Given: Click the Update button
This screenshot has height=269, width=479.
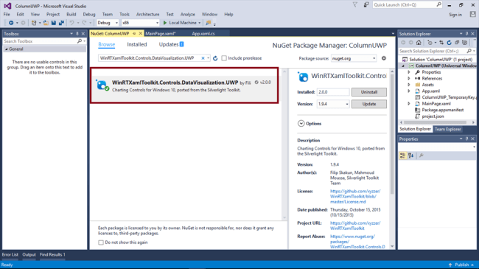Looking at the screenshot, I should [x=369, y=104].
